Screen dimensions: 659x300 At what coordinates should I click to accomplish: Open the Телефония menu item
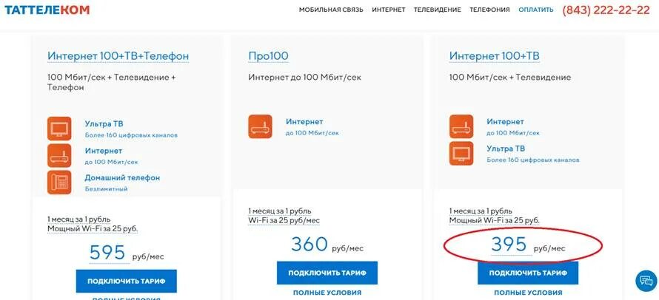489,10
